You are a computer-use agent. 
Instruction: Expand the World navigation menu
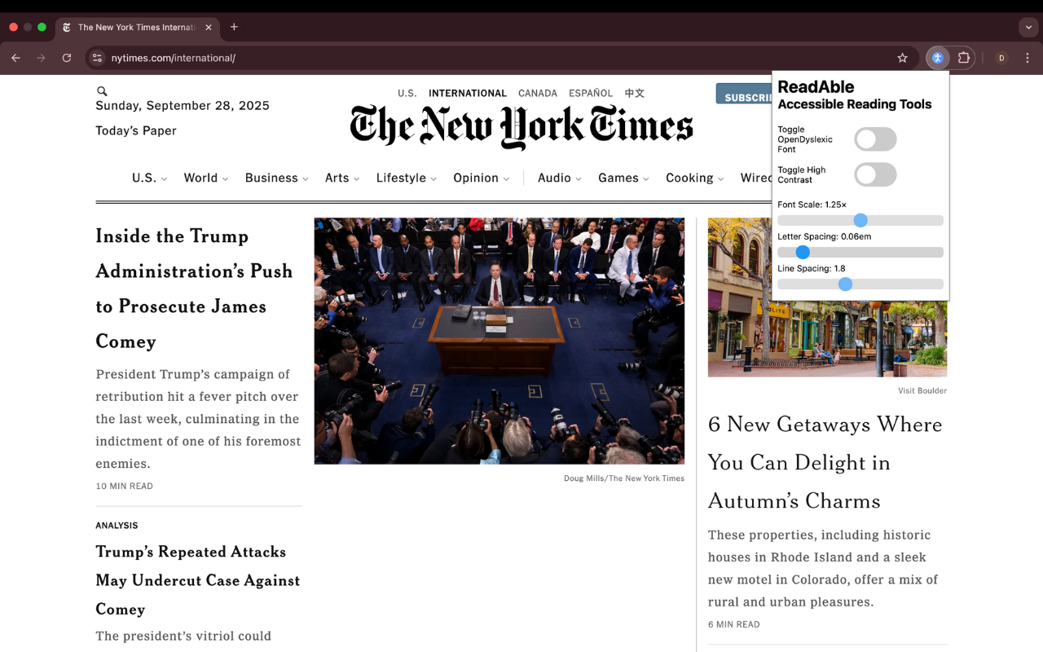click(x=206, y=178)
